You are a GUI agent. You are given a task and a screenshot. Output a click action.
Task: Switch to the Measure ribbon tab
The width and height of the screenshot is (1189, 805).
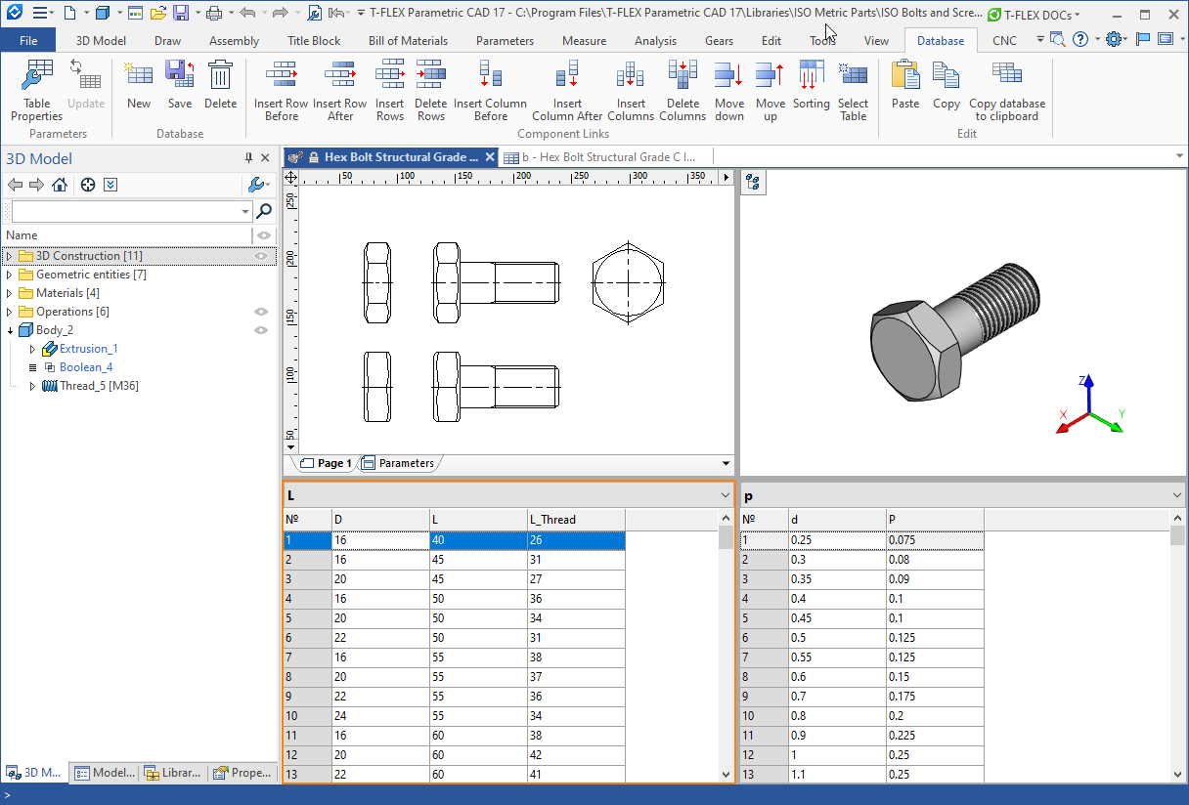pyautogui.click(x=584, y=41)
